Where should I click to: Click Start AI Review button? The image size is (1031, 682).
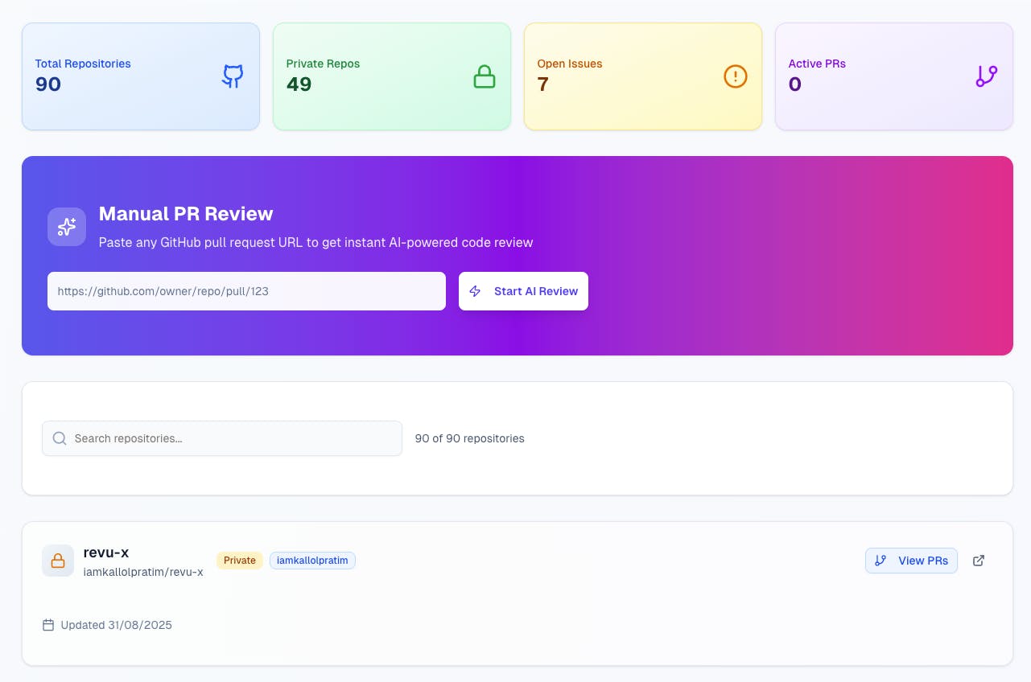click(x=523, y=291)
